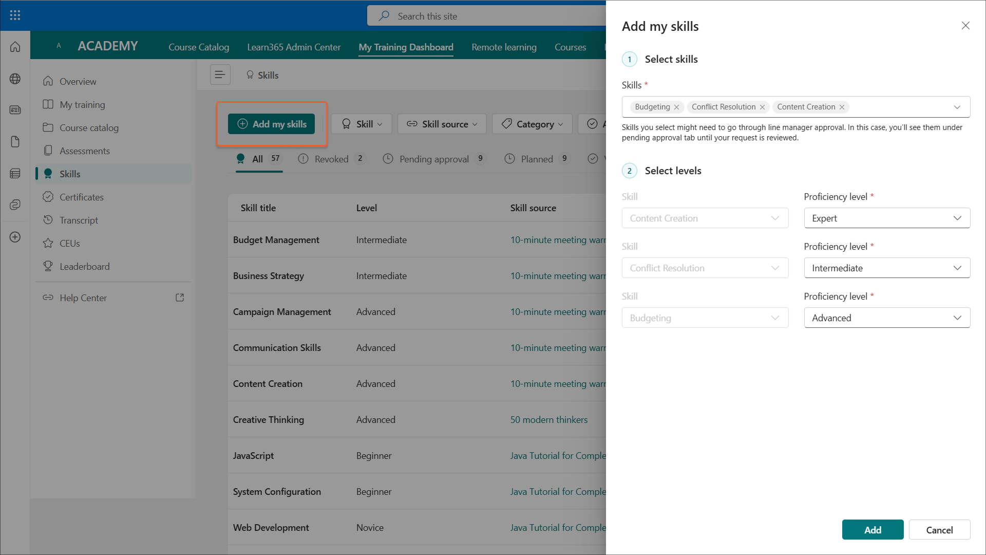Click the plus circle icon in left rail
The width and height of the screenshot is (986, 555).
click(15, 237)
